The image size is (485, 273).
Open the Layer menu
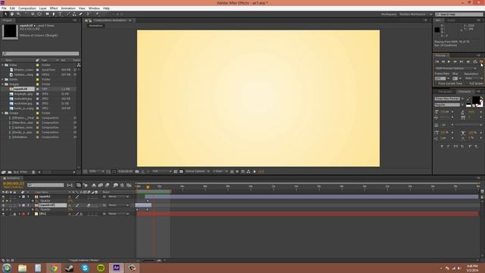pyautogui.click(x=42, y=8)
